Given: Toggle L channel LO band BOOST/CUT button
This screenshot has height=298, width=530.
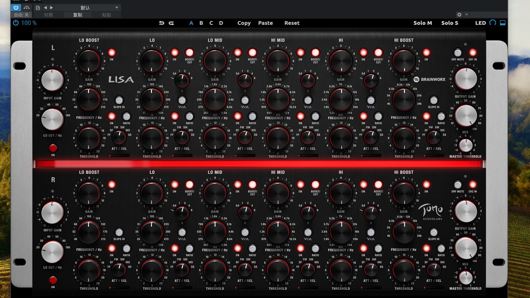Looking at the screenshot, I should point(189,52).
